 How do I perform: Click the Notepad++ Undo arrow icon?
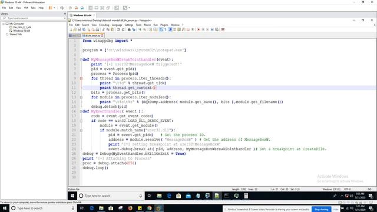point(118,29)
